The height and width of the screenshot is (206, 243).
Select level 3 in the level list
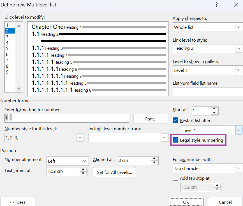(10, 37)
